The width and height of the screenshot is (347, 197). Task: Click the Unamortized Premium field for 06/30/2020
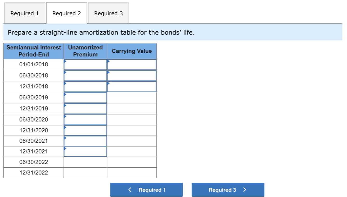(85, 119)
